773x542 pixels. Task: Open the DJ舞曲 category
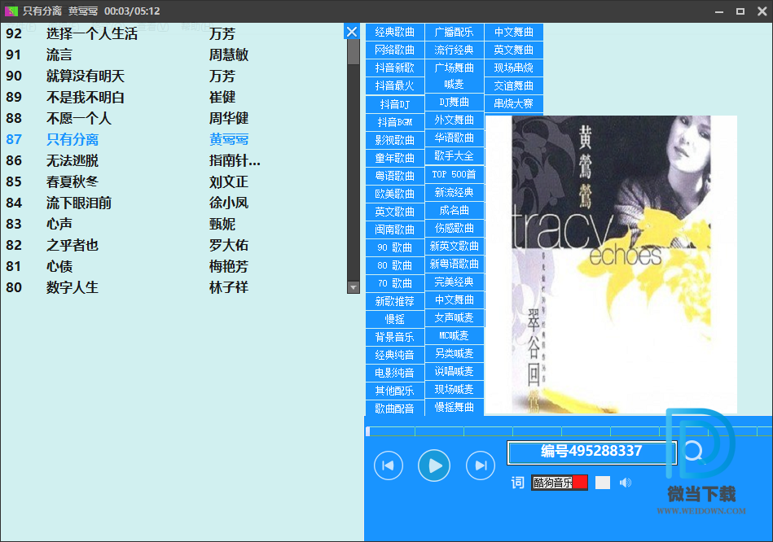point(454,102)
